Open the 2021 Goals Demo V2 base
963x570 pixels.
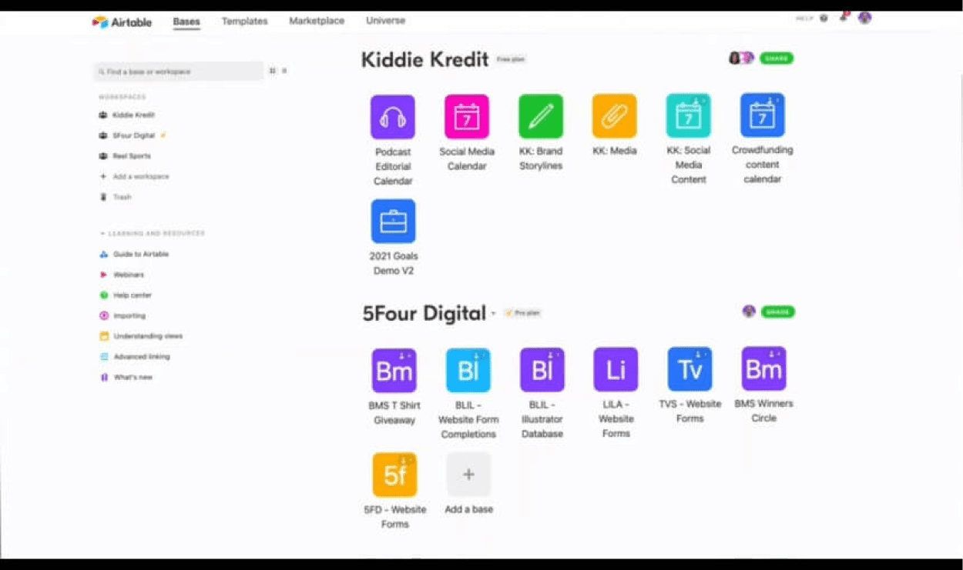(x=393, y=222)
